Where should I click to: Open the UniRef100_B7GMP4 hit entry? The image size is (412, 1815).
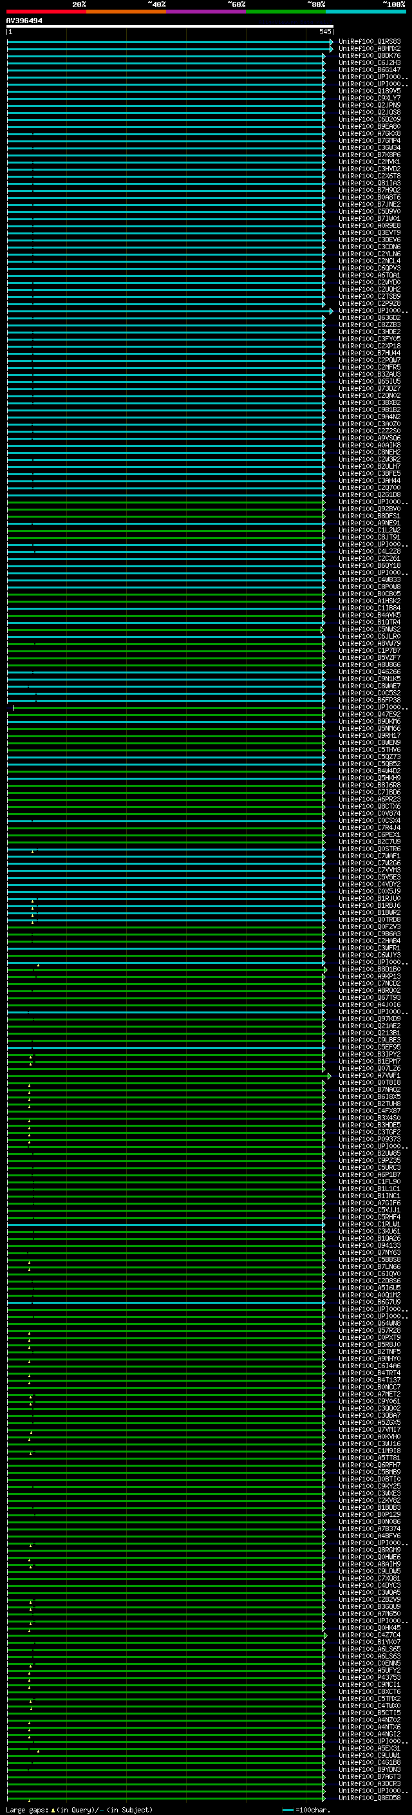point(369,141)
